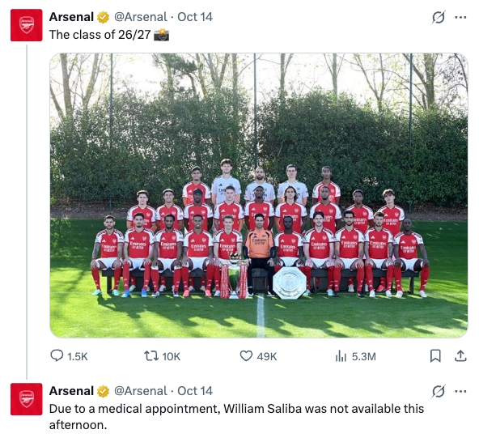The image size is (479, 438).
Task: Retweet the squad photo post
Action: (162, 356)
